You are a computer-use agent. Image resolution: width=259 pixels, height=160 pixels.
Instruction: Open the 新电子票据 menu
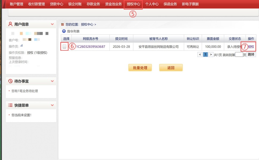pyautogui.click(x=190, y=4)
